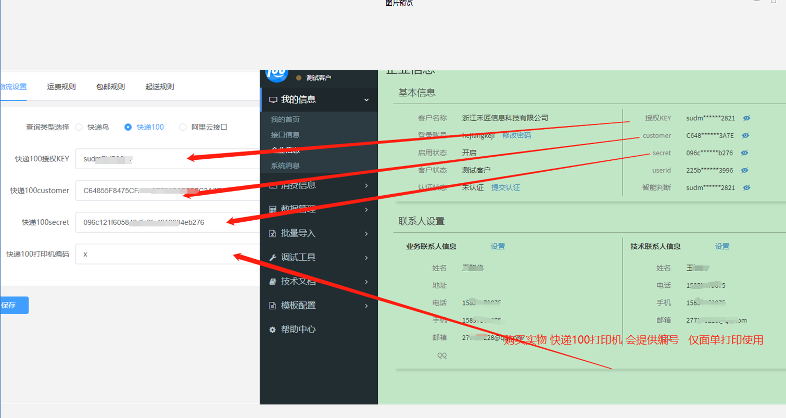Screen dimensions: 786x418
Task: Unmask the userid with the eye icon
Action: point(745,170)
